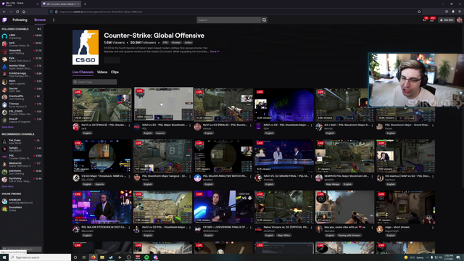Screen dimensions: 464x261
Task: Click the Firefox taskbar icon
Action: tap(94, 257)
